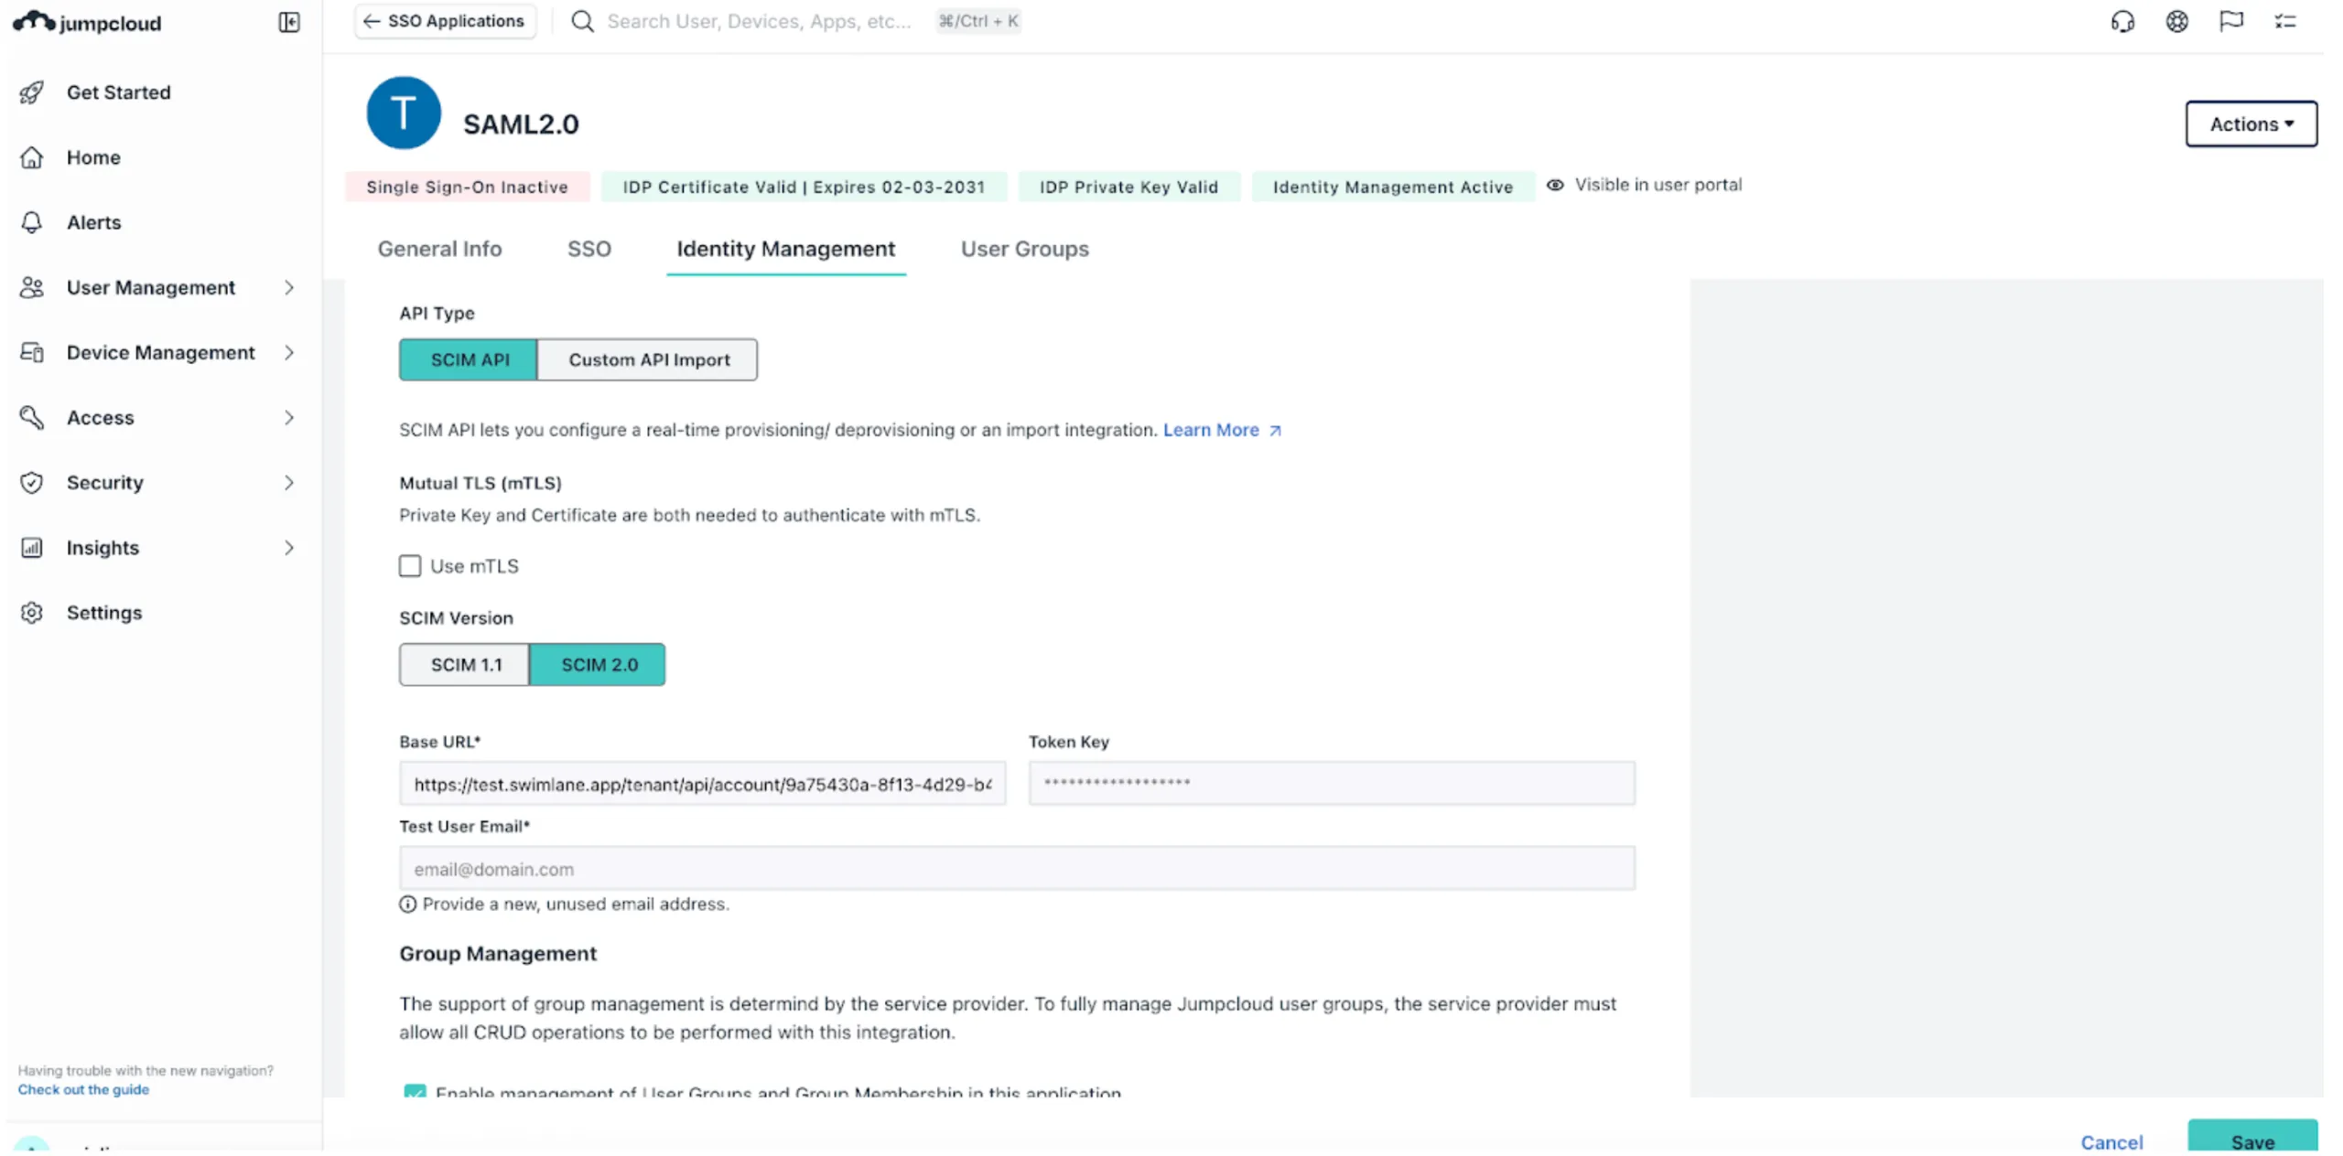The height and width of the screenshot is (1156, 2343).
Task: Click the Home house icon
Action: coord(32,157)
